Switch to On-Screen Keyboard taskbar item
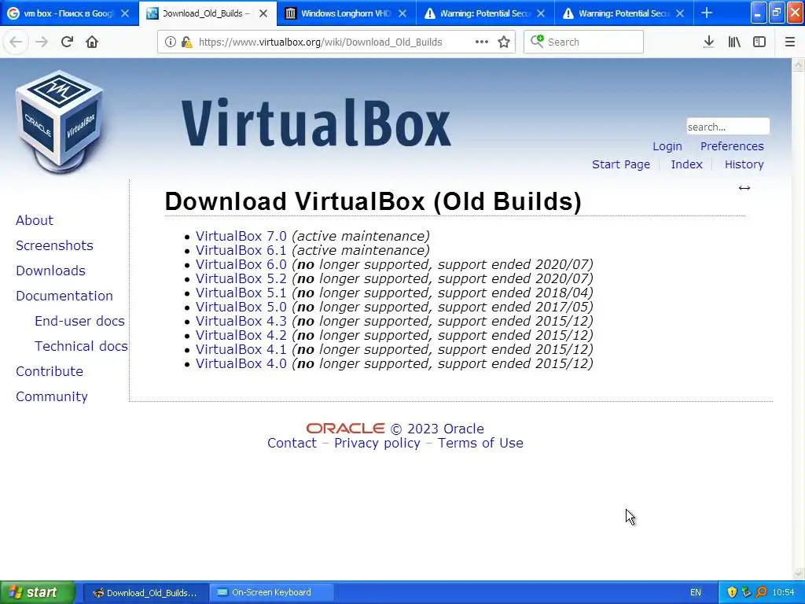805x604 pixels. click(x=271, y=592)
